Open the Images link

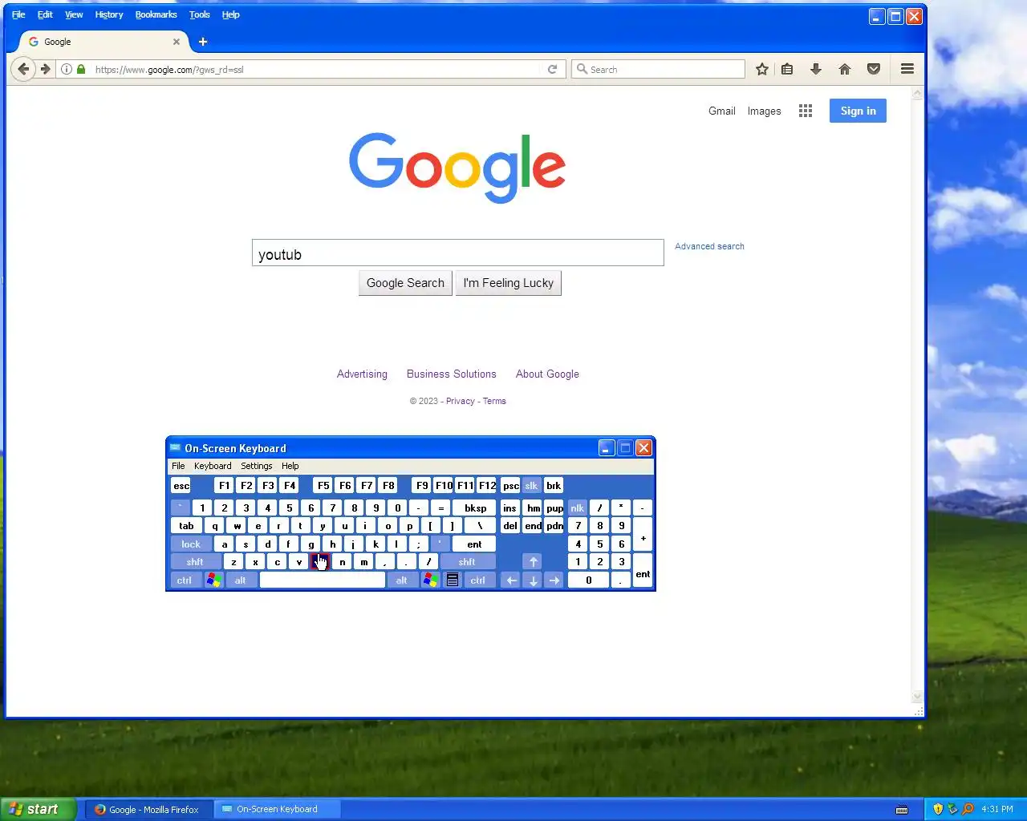click(x=764, y=111)
